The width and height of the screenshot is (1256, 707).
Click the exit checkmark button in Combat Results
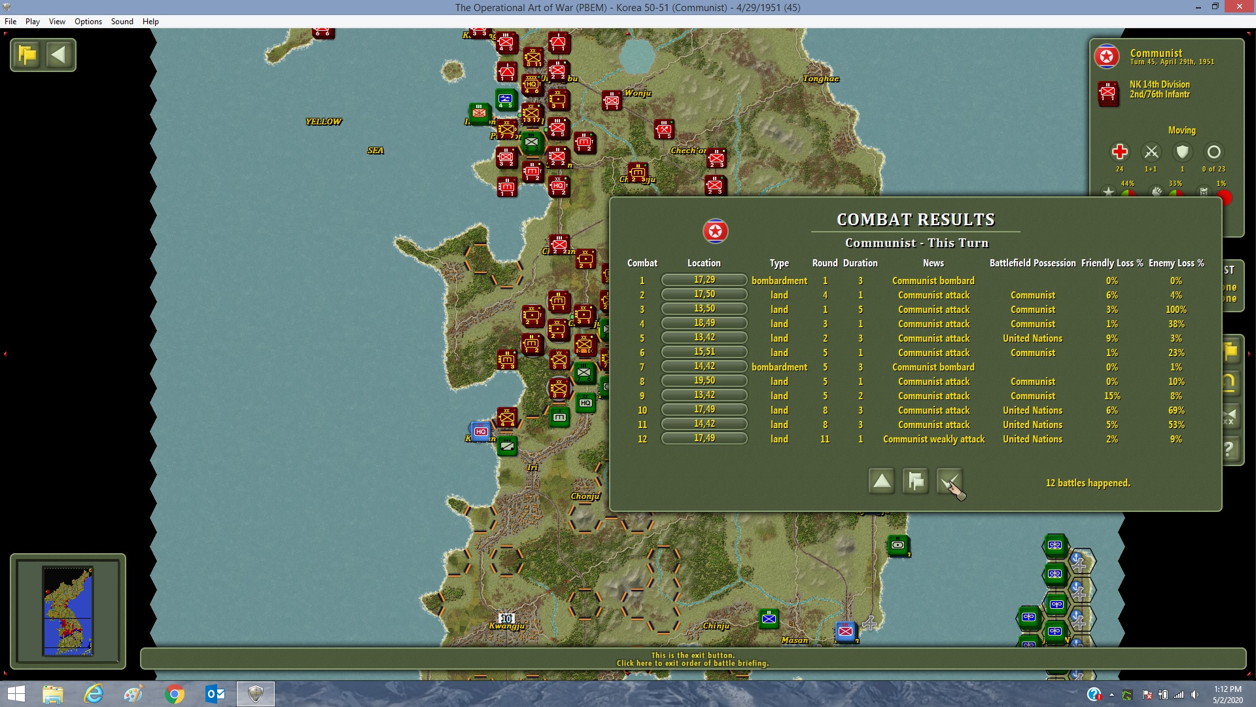tap(949, 481)
